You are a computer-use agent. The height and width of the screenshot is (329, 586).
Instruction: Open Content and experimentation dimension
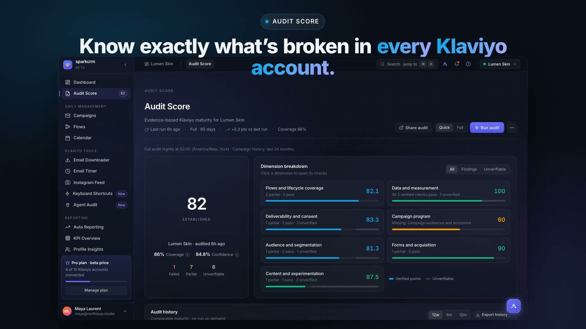click(322, 279)
